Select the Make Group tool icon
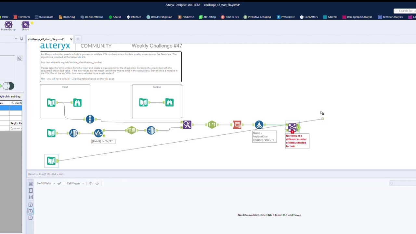 [x=8, y=25]
